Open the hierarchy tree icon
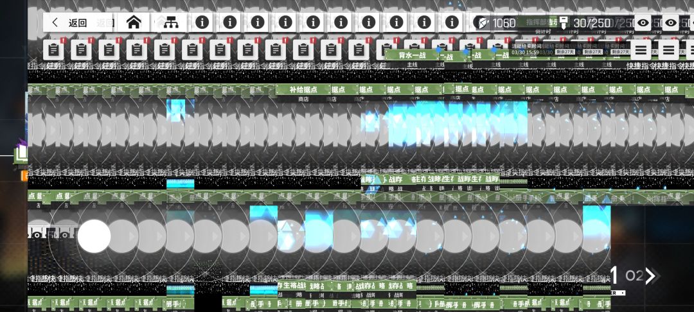The image size is (694, 312). (x=171, y=22)
